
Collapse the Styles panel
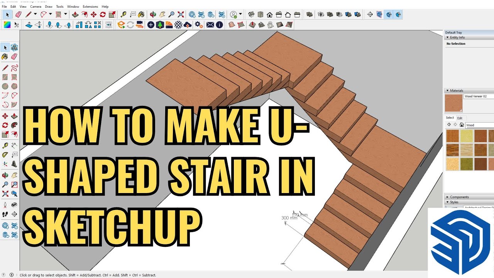click(x=448, y=202)
